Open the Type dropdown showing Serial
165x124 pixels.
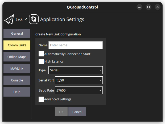(x=76, y=70)
